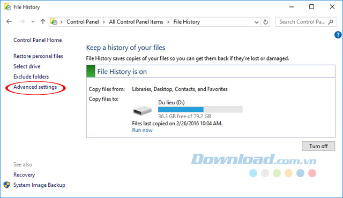Screen dimensions: 343x198
Task: Expand the chevron before Control Panel breadcrumb
Action: click(62, 22)
